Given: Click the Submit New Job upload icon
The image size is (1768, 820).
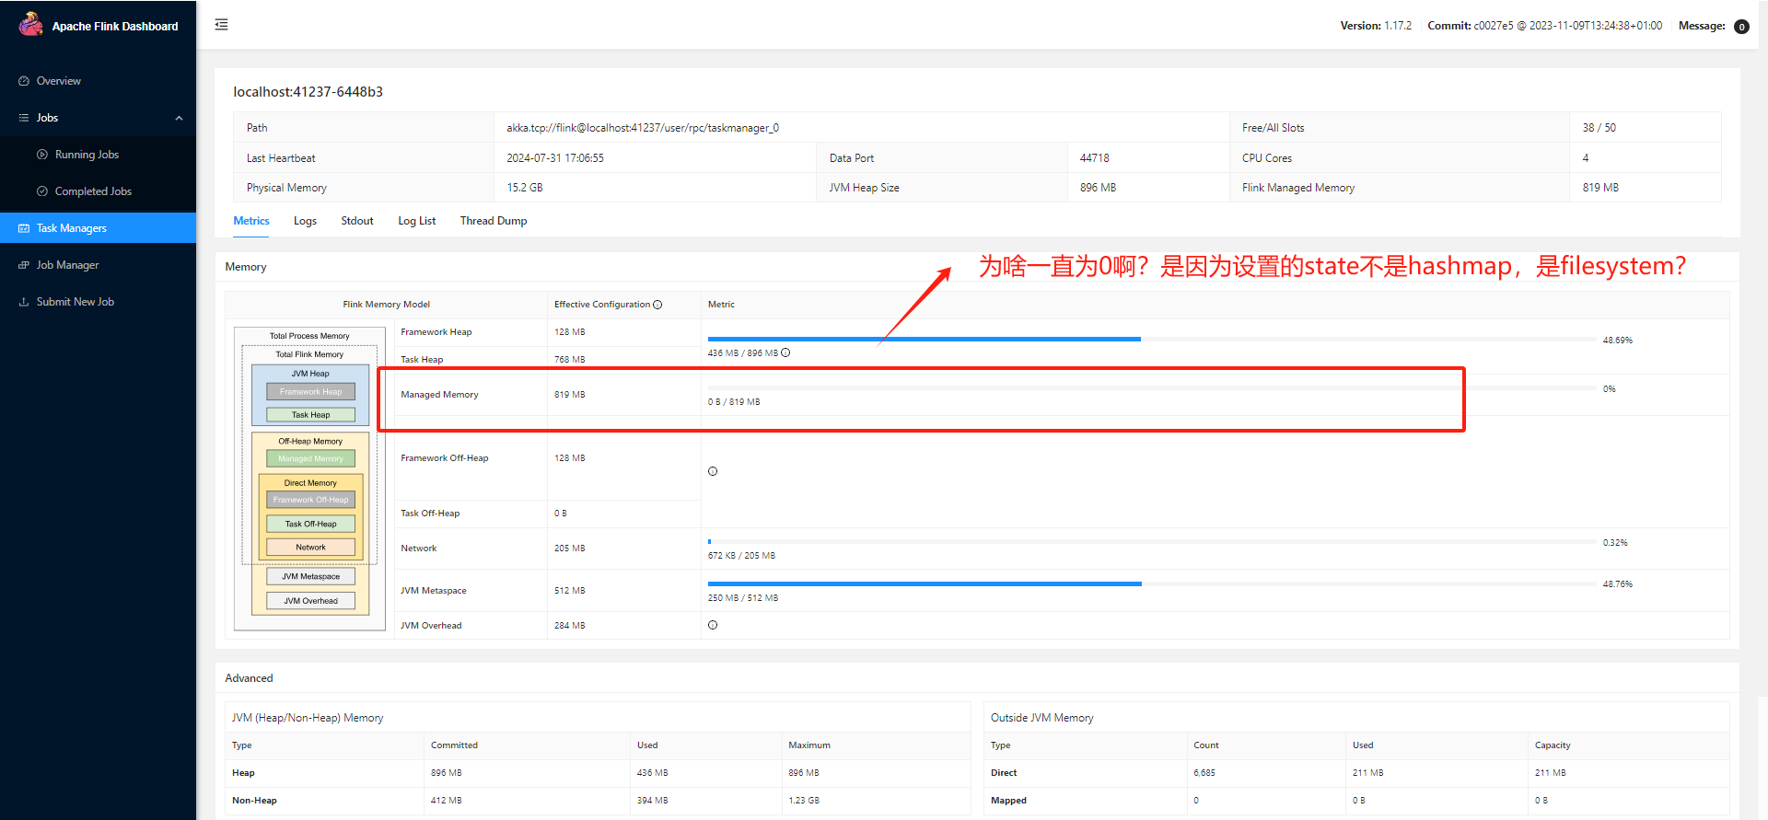Looking at the screenshot, I should pos(24,302).
